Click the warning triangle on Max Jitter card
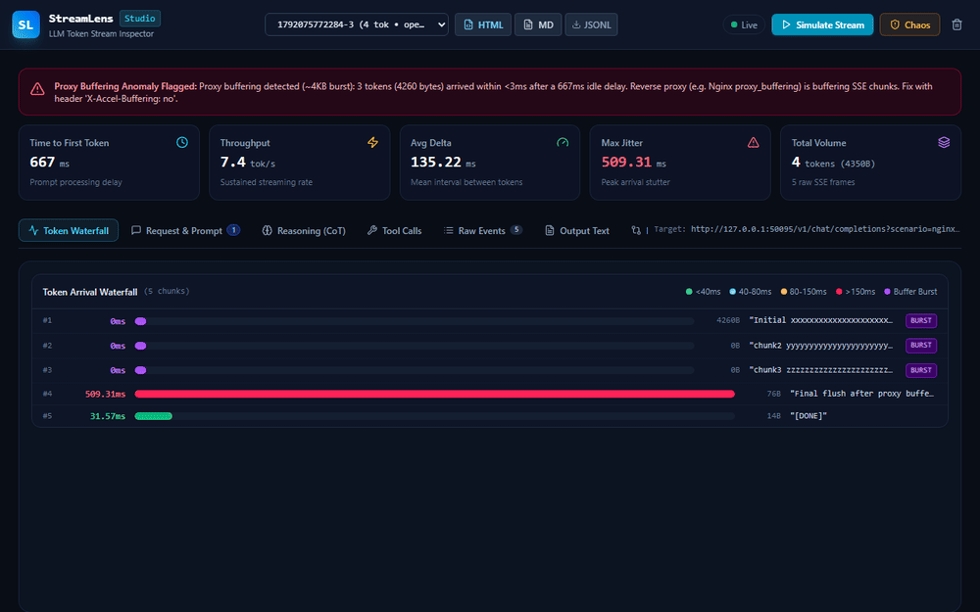This screenshot has height=612, width=980. point(753,142)
